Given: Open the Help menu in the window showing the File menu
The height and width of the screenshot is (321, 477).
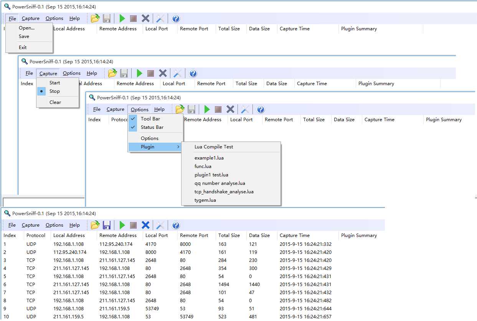Looking at the screenshot, I should (x=74, y=18).
